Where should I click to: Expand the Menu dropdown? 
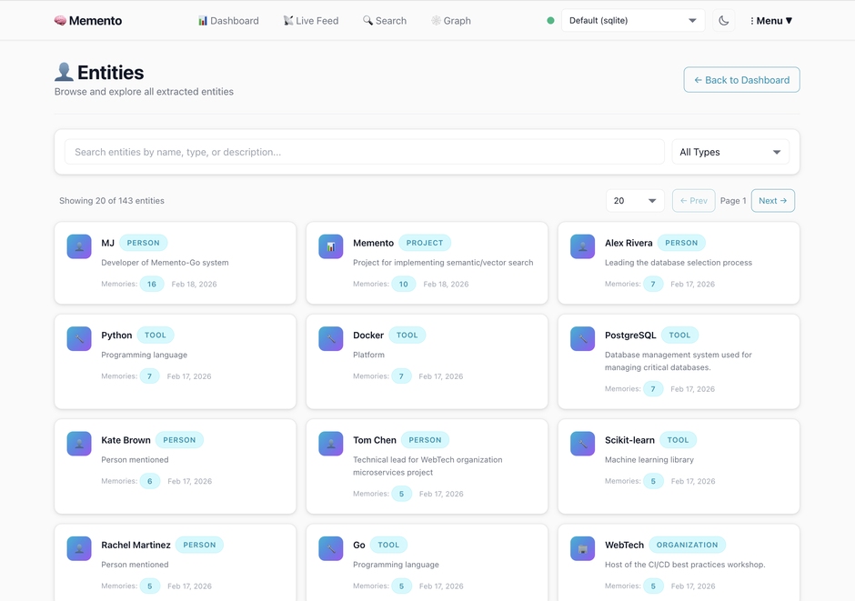tap(771, 21)
